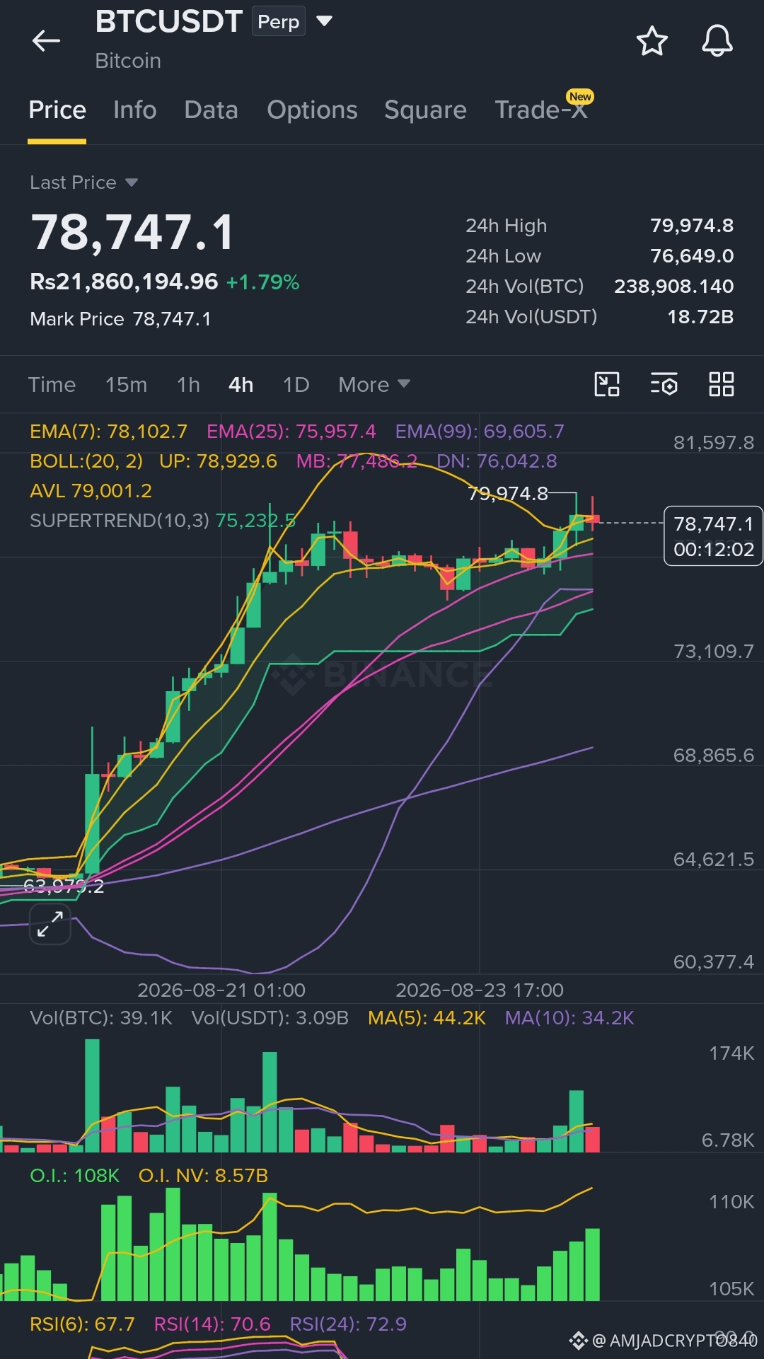Tap the Vol(BTC): 39.1K label

click(x=101, y=1017)
